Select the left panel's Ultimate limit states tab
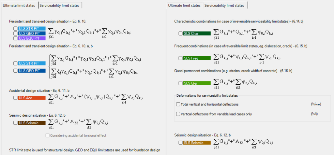The width and height of the screenshot is (334, 155). point(19,5)
